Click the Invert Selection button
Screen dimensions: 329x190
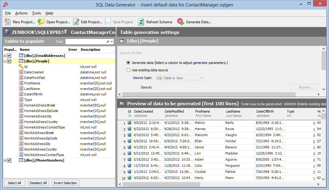[65, 183]
